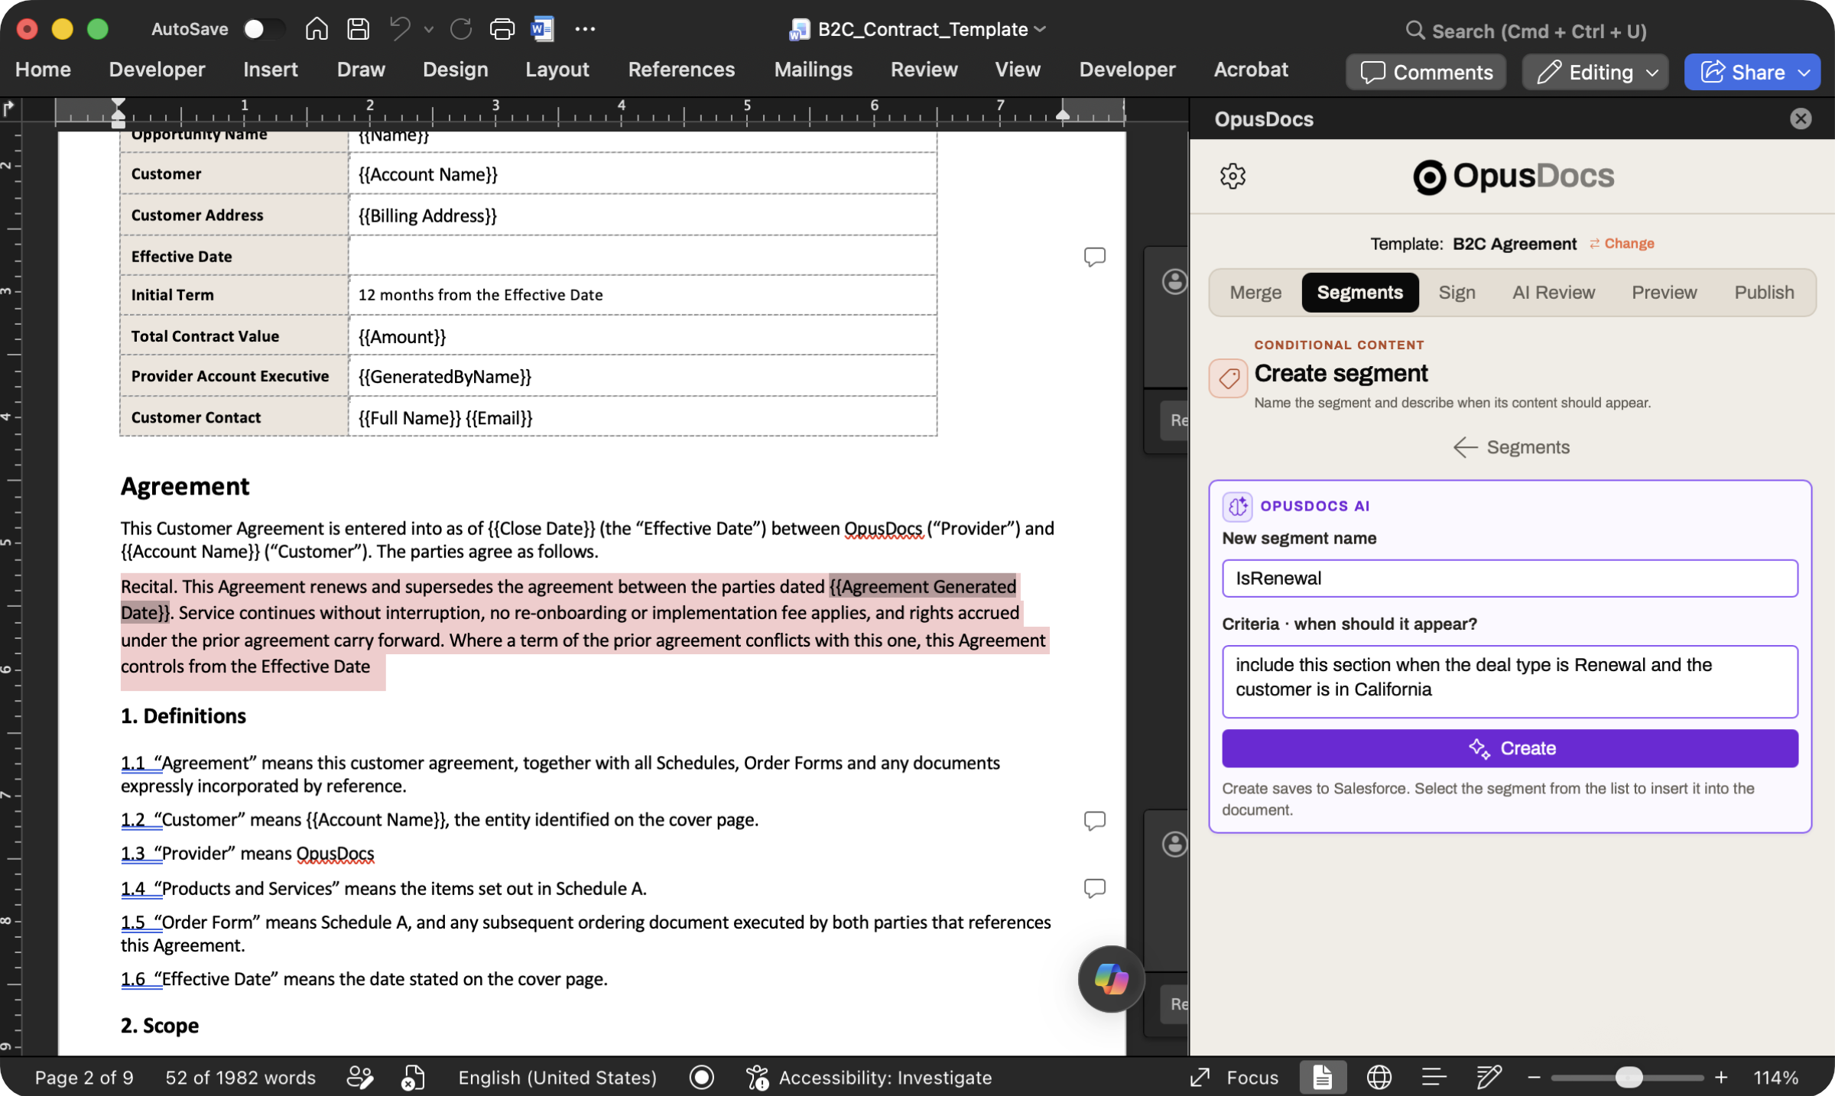The width and height of the screenshot is (1835, 1096).
Task: Go back to Segments list
Action: coord(1511,447)
